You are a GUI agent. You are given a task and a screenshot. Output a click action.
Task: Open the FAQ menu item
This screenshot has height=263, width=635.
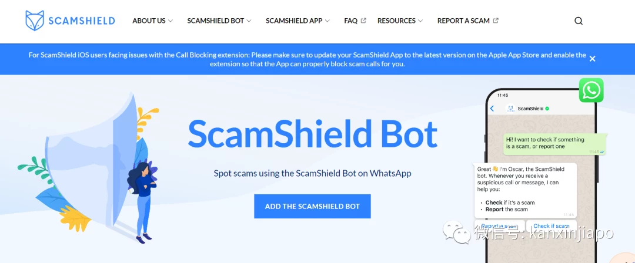click(350, 21)
